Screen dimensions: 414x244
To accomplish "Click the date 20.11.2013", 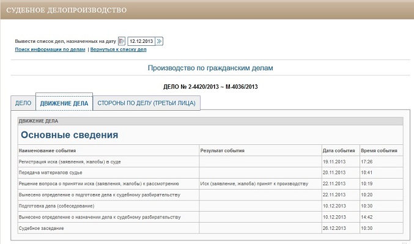I will (x=334, y=172).
